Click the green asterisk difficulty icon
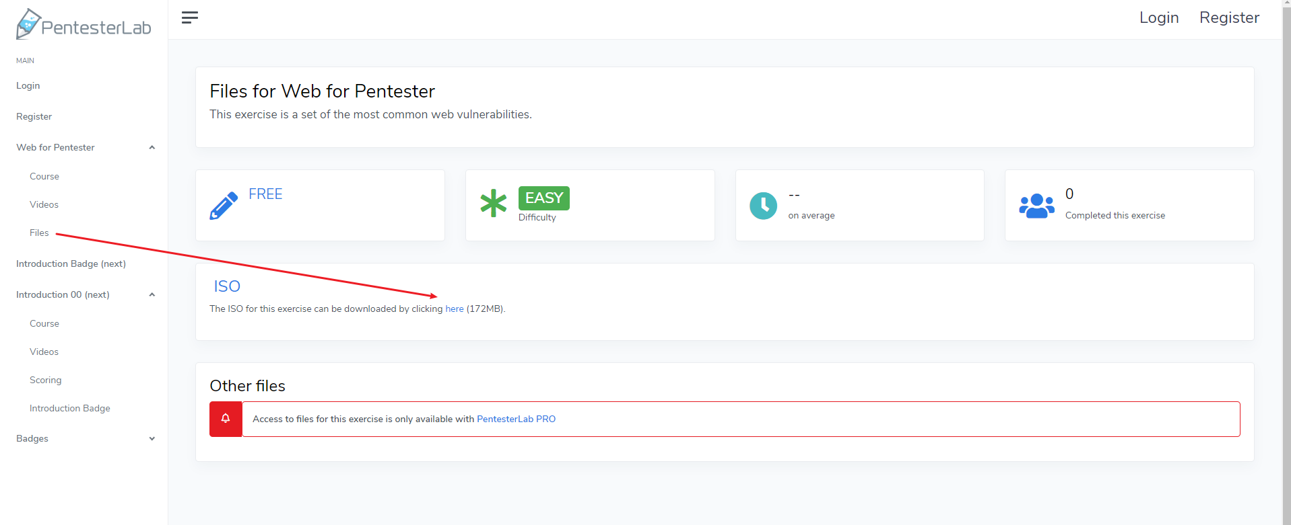Screen dimensions: 1291x525 494,203
